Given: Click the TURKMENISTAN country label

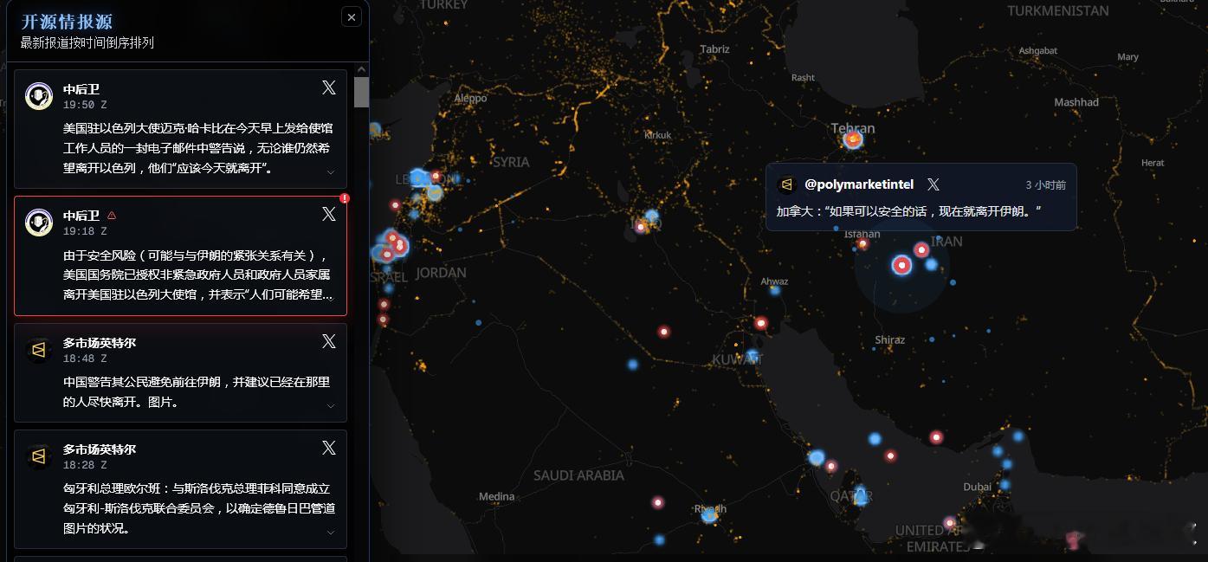Looking at the screenshot, I should click(x=1058, y=11).
